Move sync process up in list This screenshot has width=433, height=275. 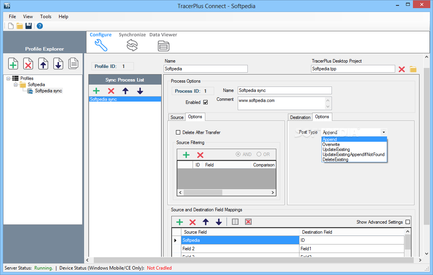125,91
